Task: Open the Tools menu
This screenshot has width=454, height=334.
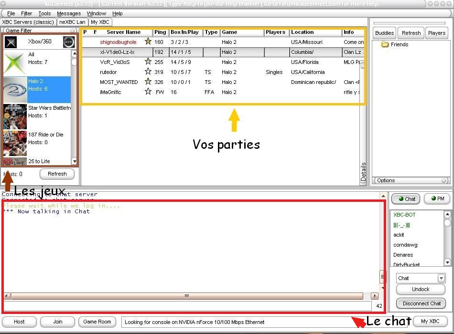Action: point(44,13)
